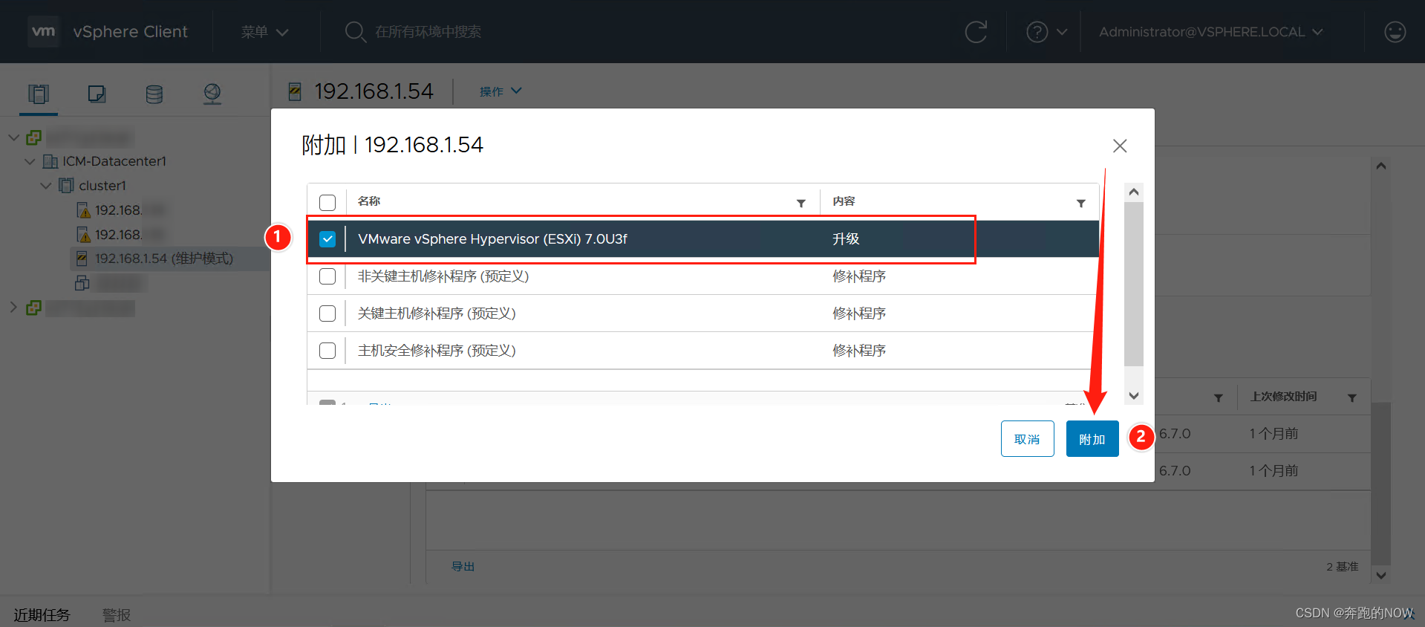
Task: Switch to 近期任务 tab
Action: point(42,614)
